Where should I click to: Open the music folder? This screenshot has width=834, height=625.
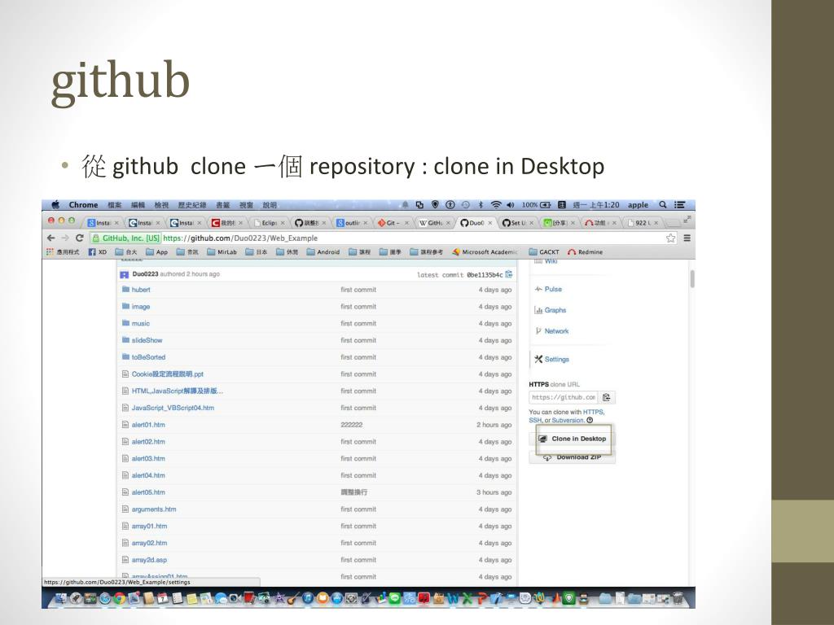(x=140, y=323)
